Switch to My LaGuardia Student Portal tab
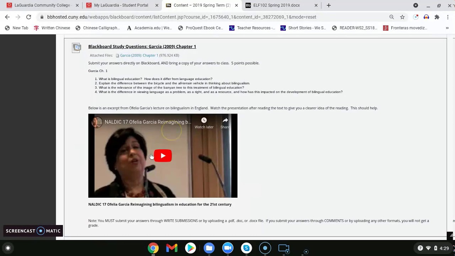The width and height of the screenshot is (455, 256). 121,5
